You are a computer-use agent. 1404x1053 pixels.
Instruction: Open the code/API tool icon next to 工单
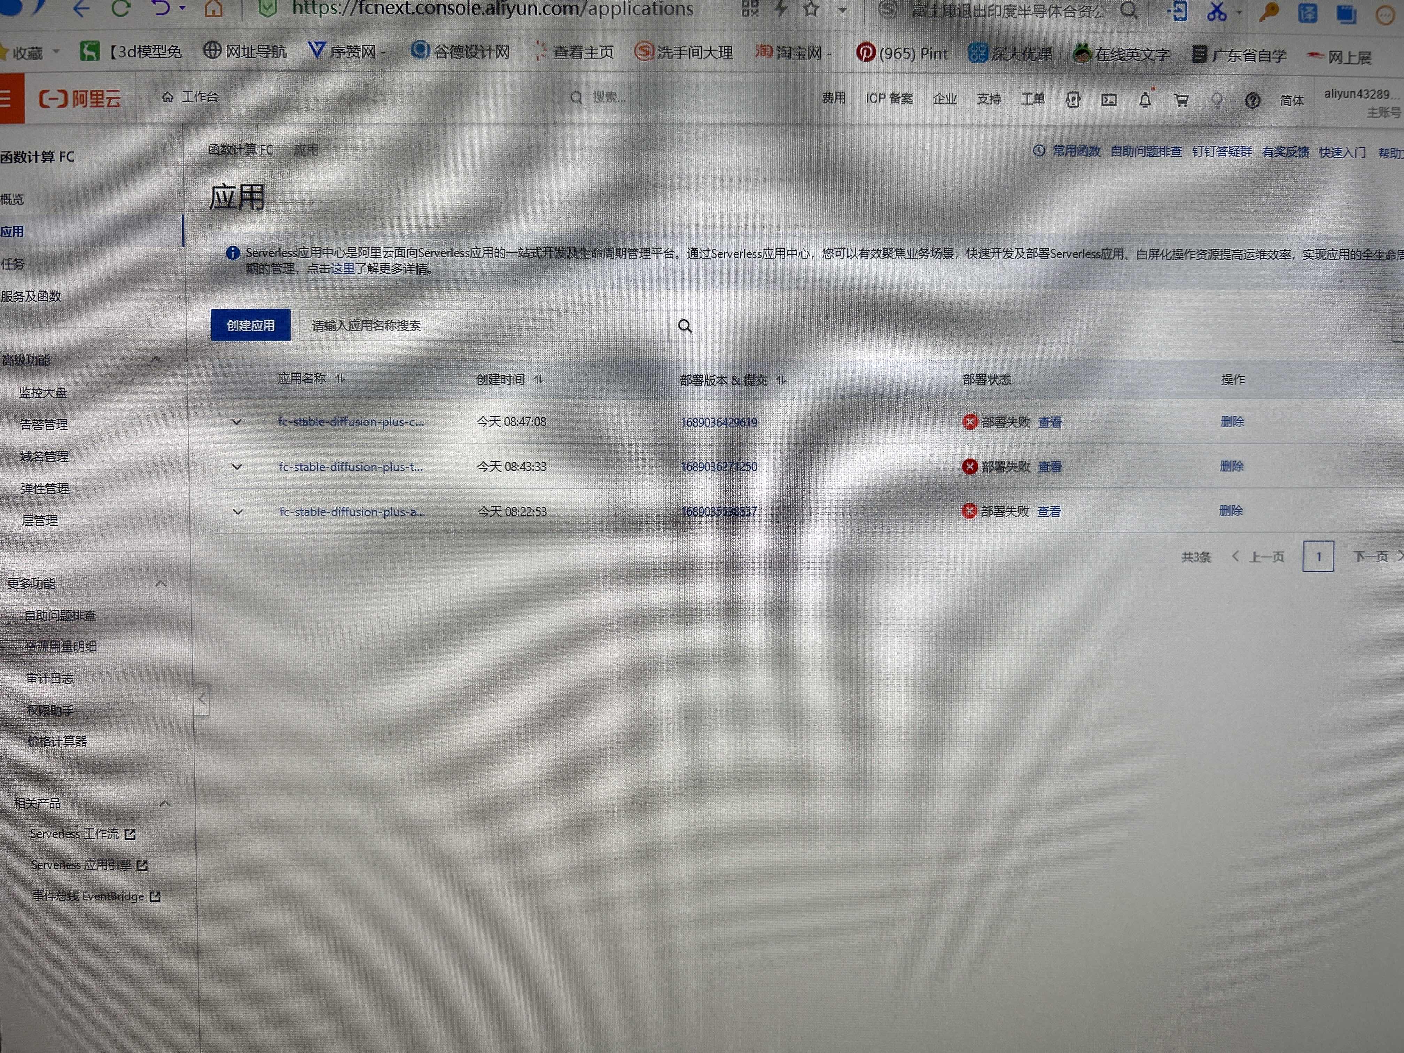pos(1073,100)
